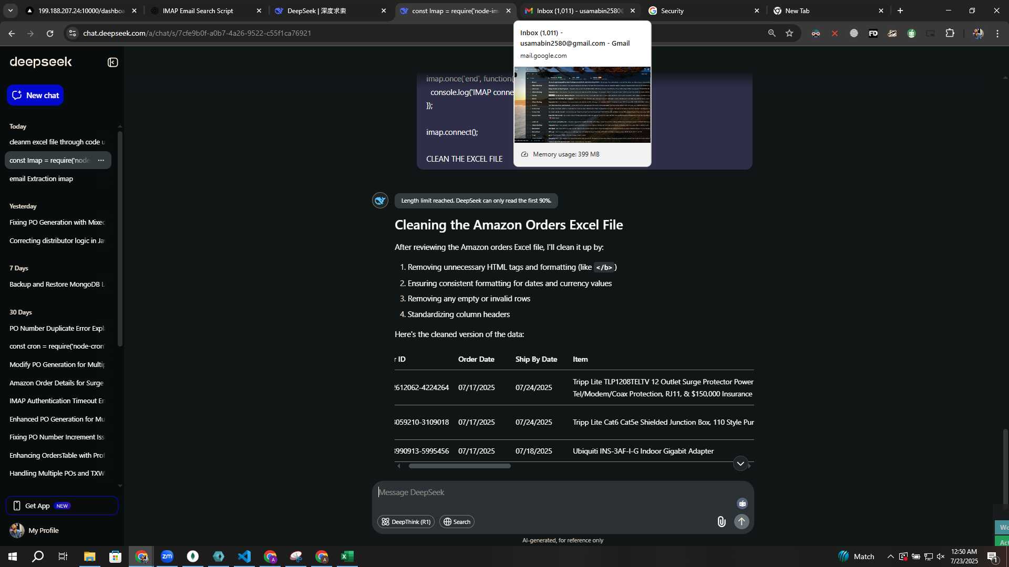The width and height of the screenshot is (1009, 567).
Task: Open 'Enhanced PO Generation for Mu' chat
Action: [x=57, y=419]
